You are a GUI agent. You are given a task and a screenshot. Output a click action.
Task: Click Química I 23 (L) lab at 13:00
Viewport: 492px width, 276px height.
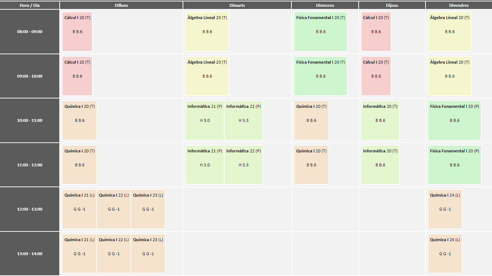(x=148, y=254)
